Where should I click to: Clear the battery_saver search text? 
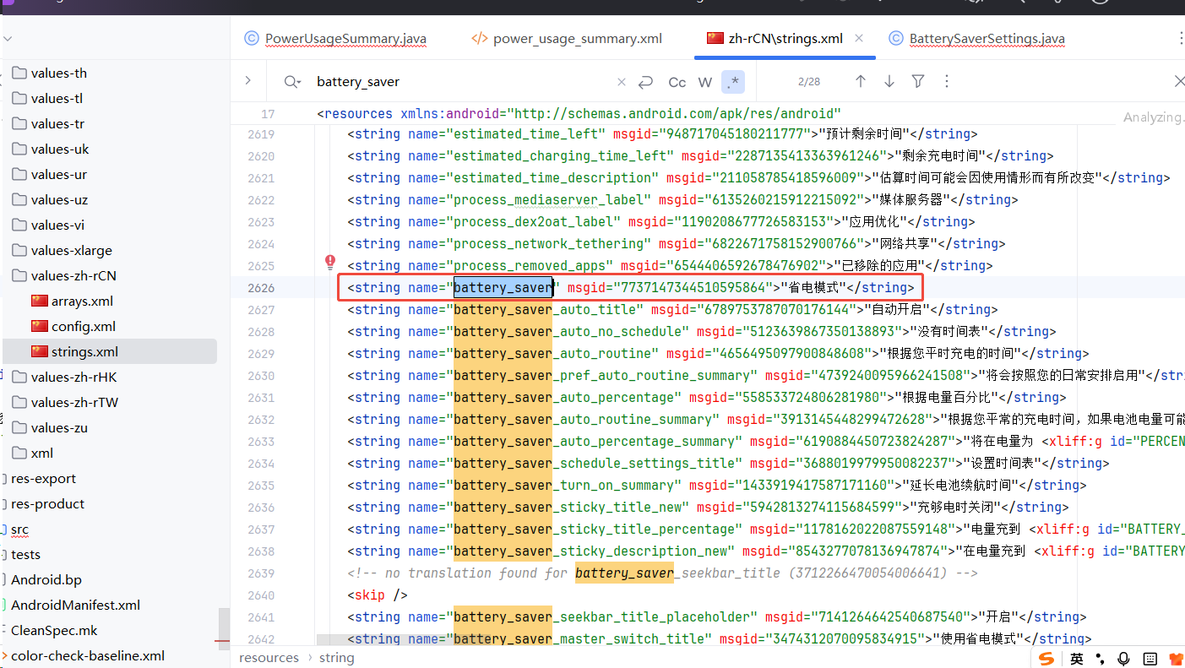(622, 82)
